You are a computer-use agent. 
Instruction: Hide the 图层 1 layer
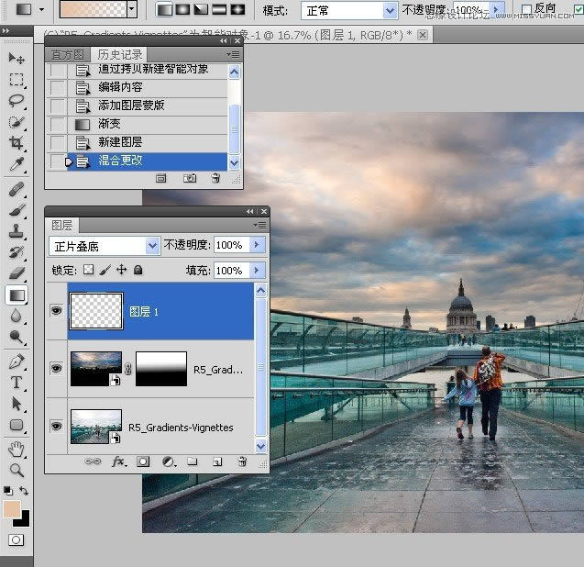coord(57,311)
